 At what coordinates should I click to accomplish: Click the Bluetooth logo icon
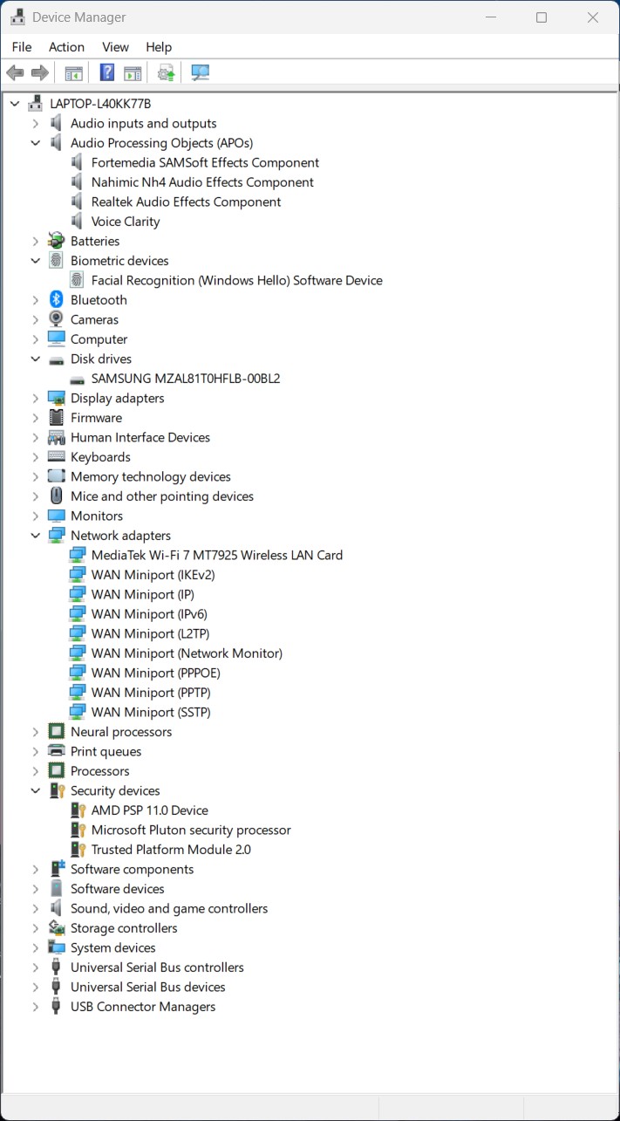click(57, 300)
